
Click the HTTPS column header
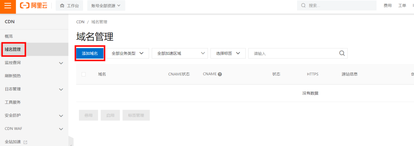[313, 74]
